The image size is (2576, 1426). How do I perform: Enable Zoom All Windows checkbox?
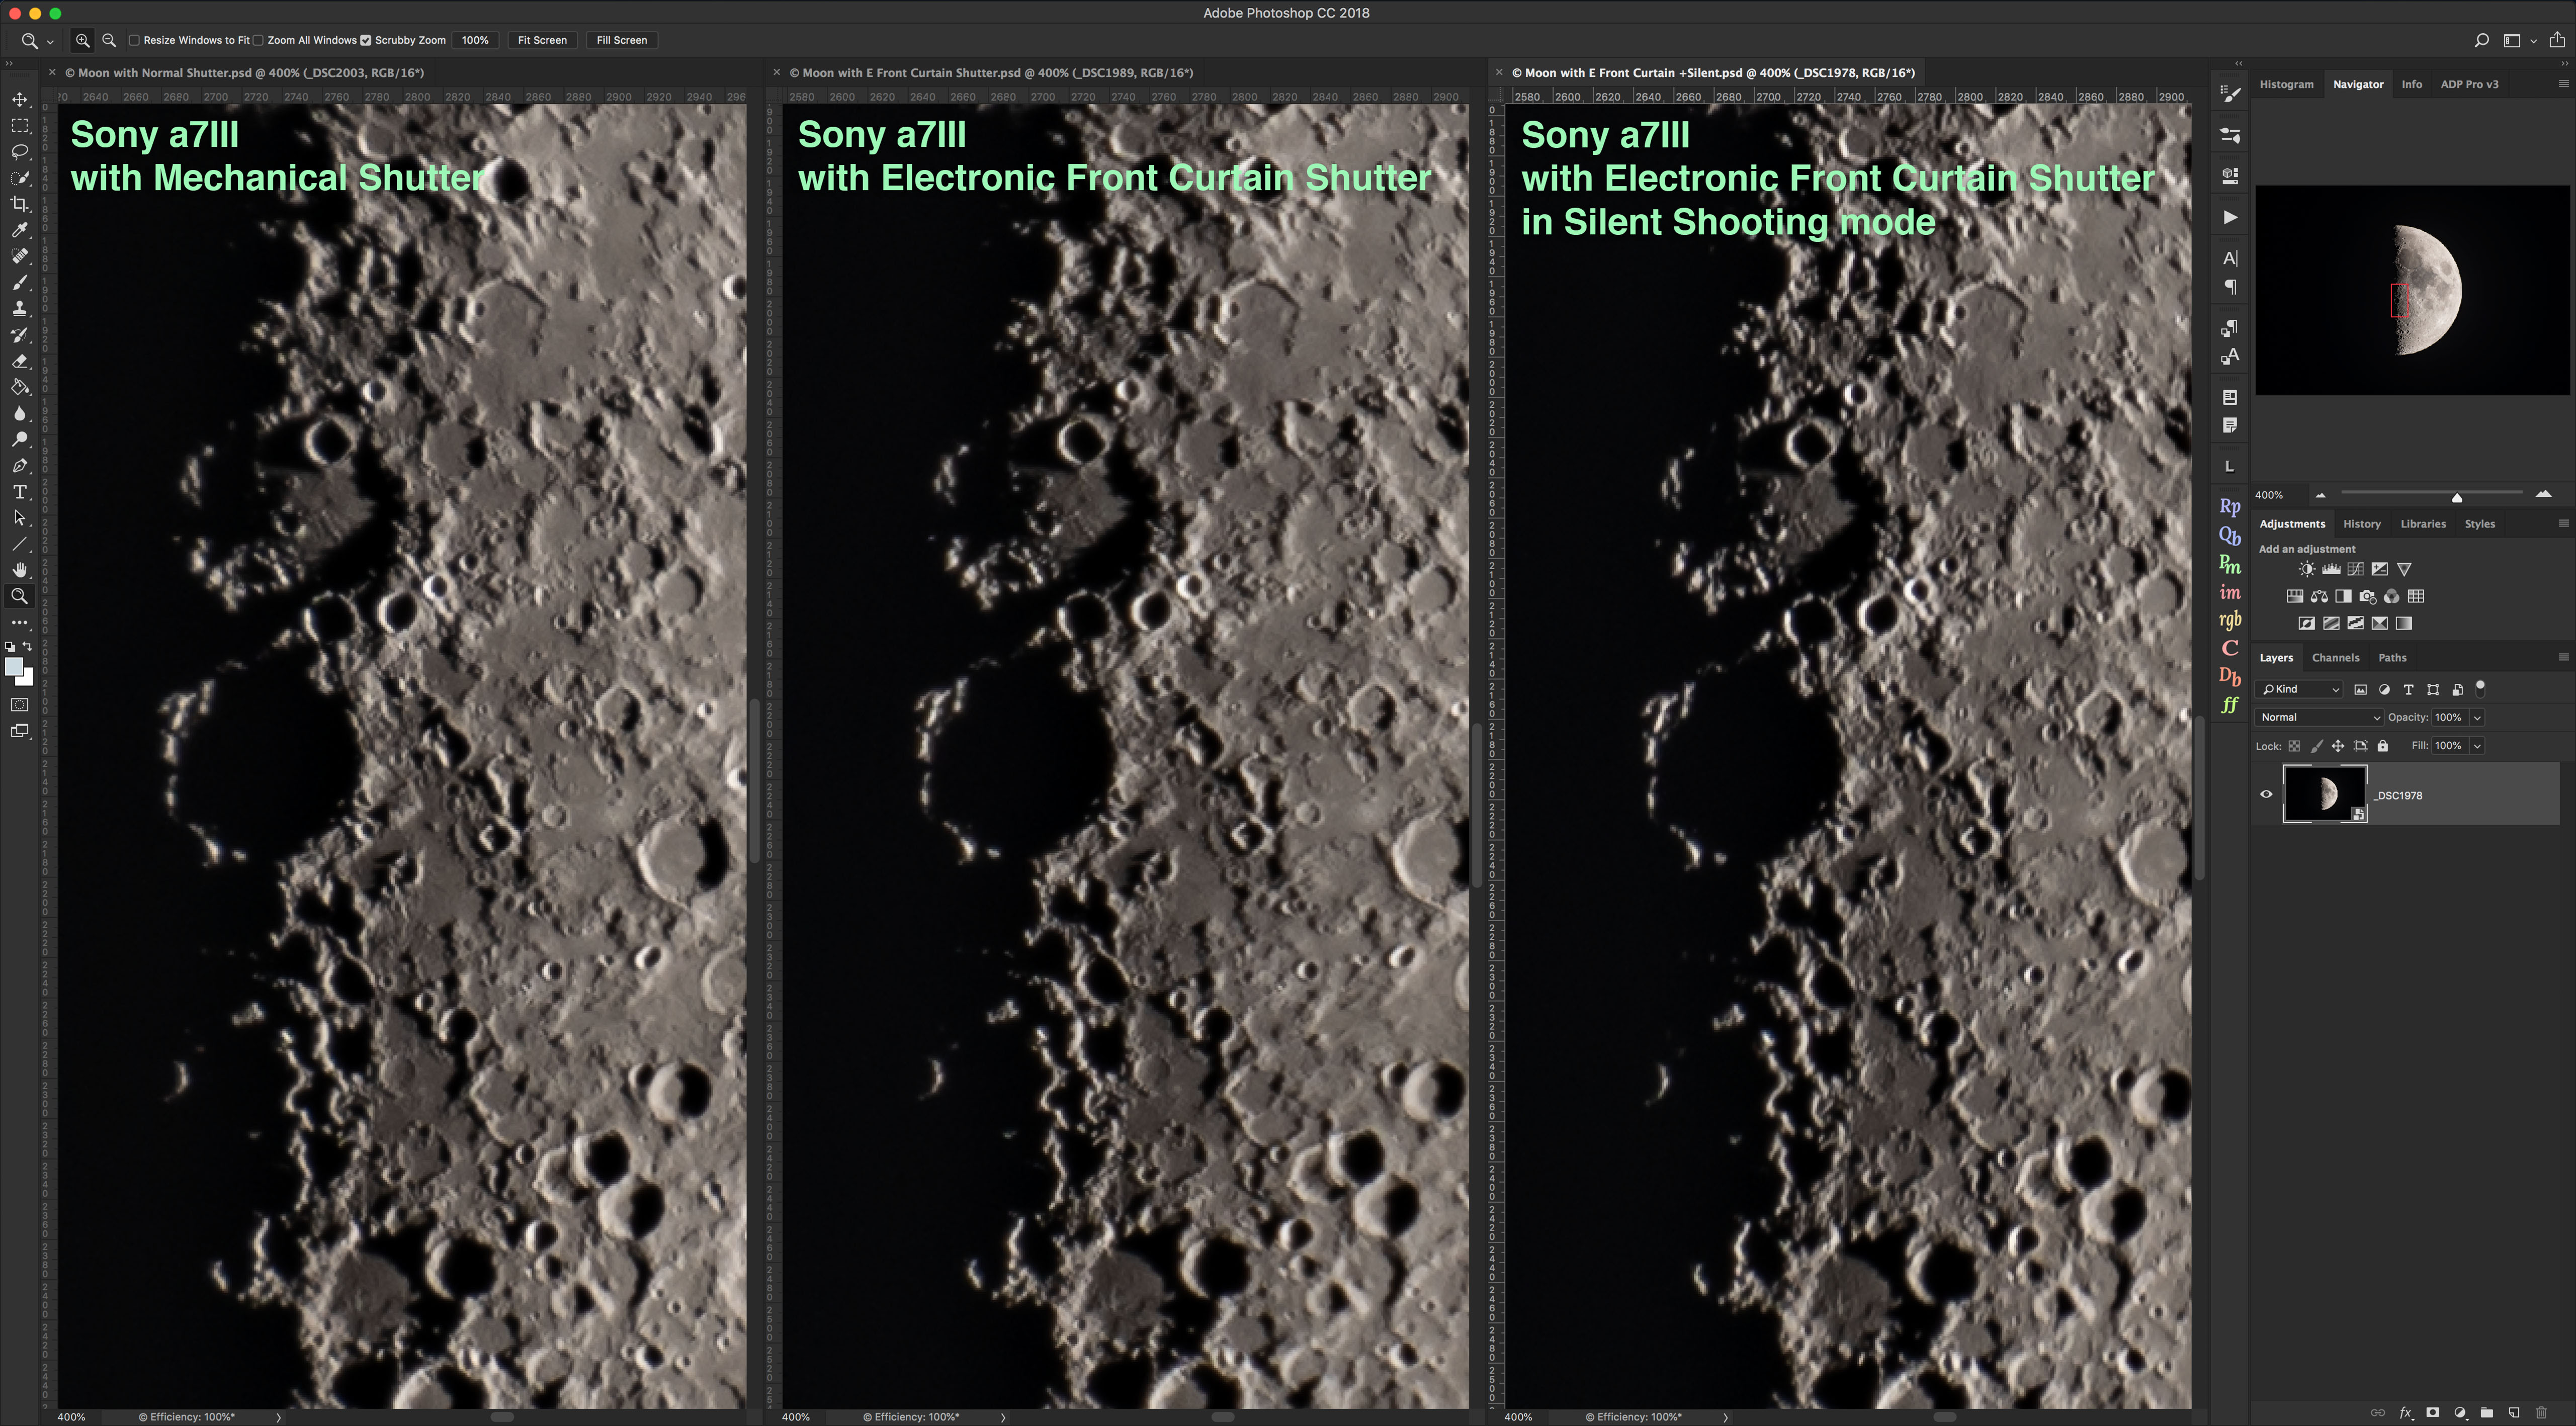click(258, 40)
